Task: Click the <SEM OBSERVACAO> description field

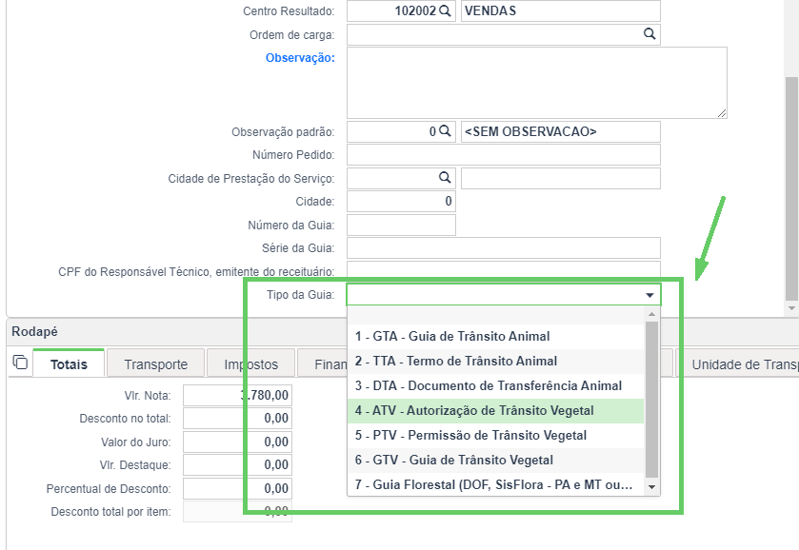Action: [x=561, y=131]
